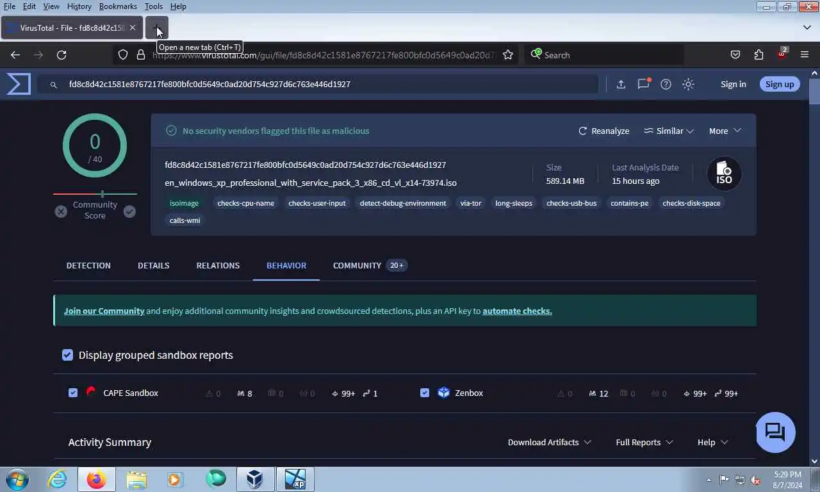The width and height of the screenshot is (820, 492).
Task: Click the Firefox Search box
Action: [604, 55]
